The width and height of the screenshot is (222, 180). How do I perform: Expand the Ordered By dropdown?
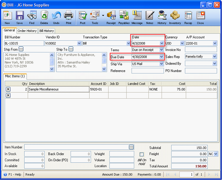click(x=215, y=64)
